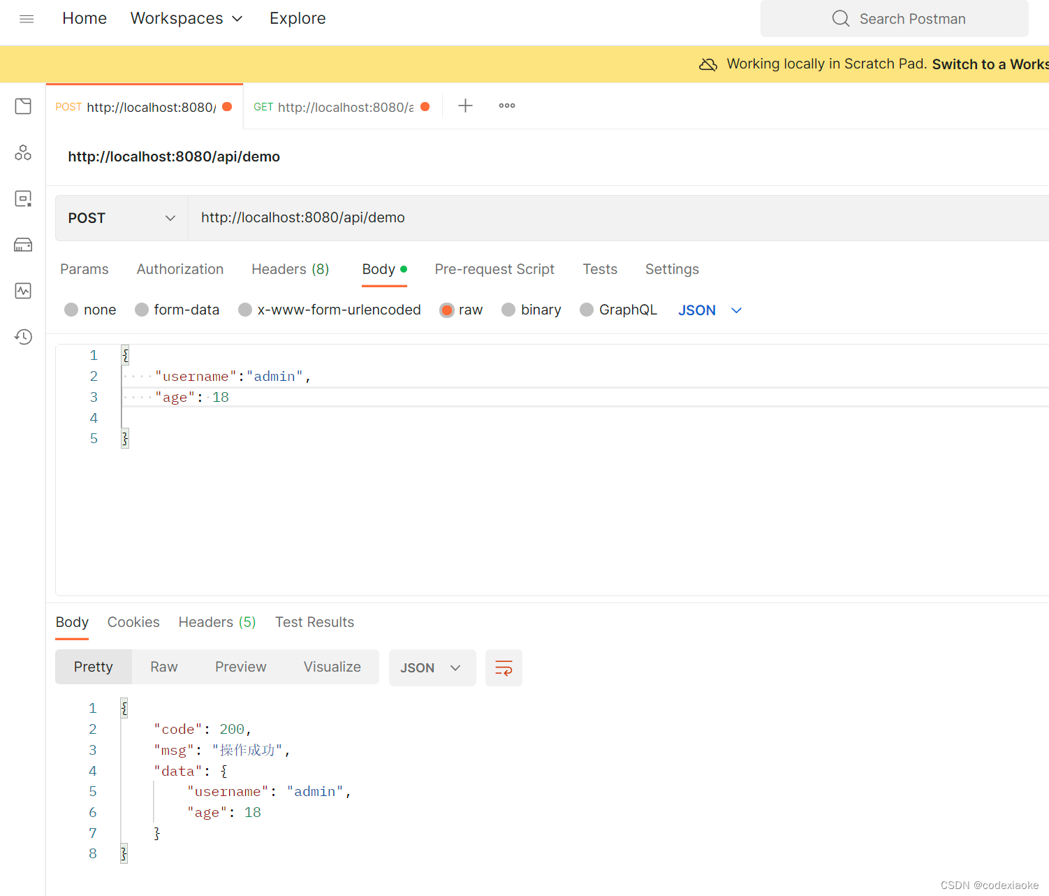Open Monitors sidebar icon
The width and height of the screenshot is (1049, 896).
[23, 291]
